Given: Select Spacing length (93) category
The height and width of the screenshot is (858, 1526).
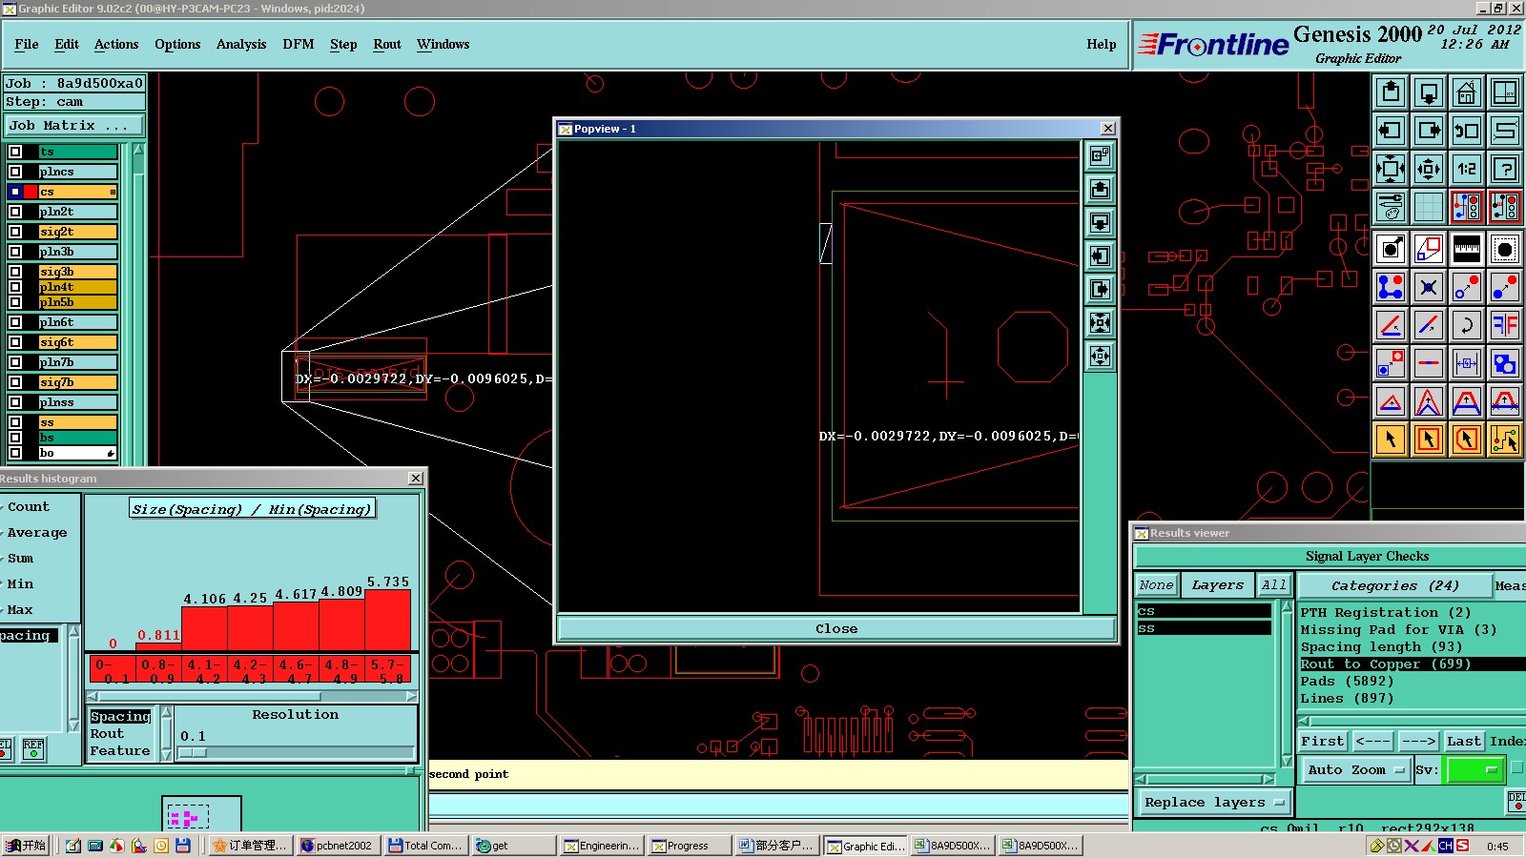Looking at the screenshot, I should (1380, 646).
